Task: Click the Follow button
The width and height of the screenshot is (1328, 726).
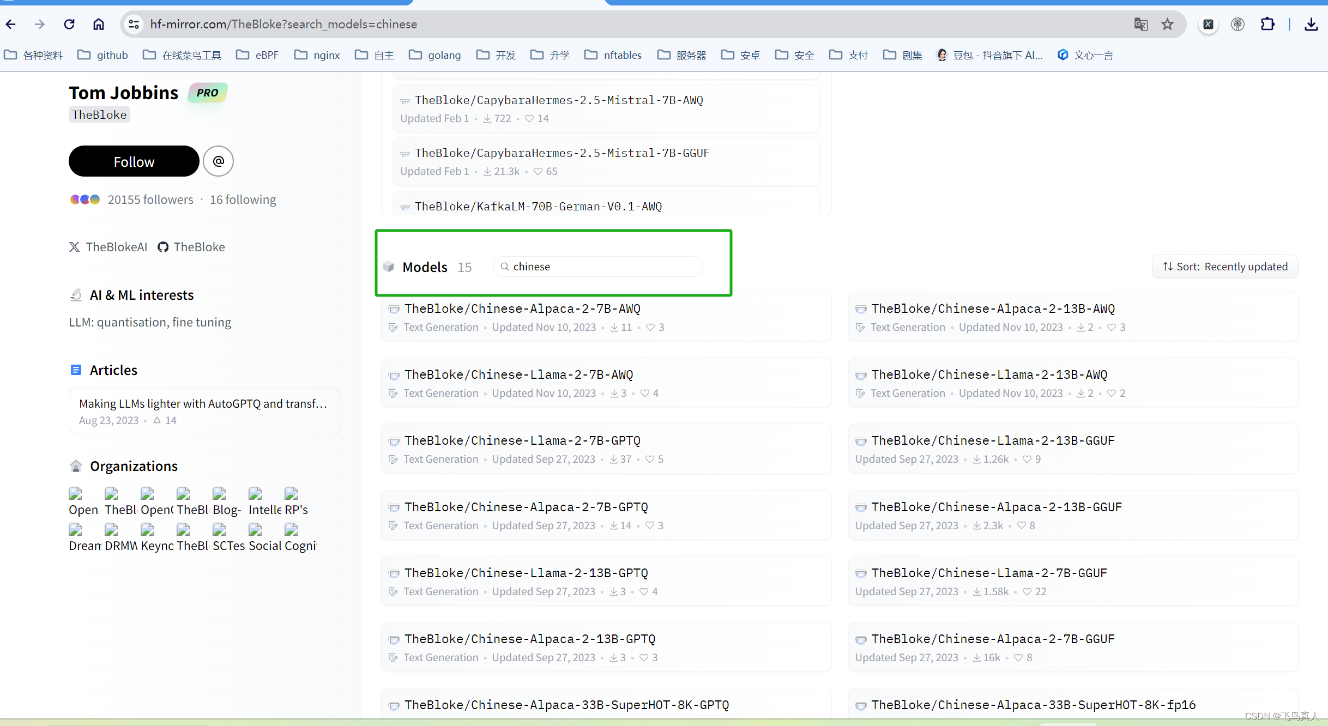Action: (x=134, y=161)
